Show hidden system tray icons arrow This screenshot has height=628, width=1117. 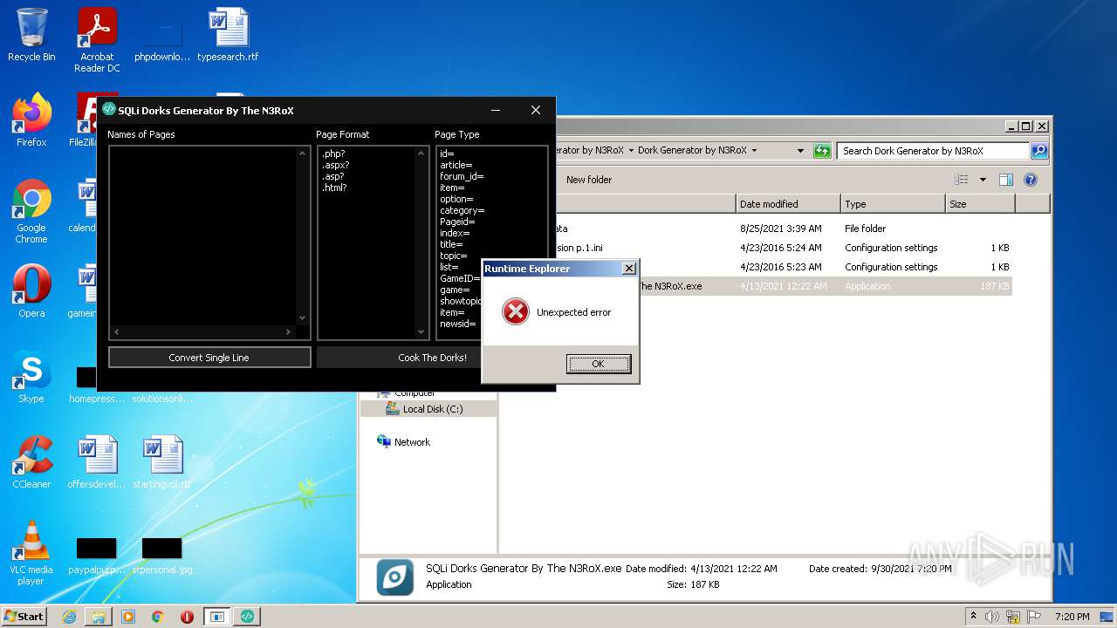[x=973, y=617]
